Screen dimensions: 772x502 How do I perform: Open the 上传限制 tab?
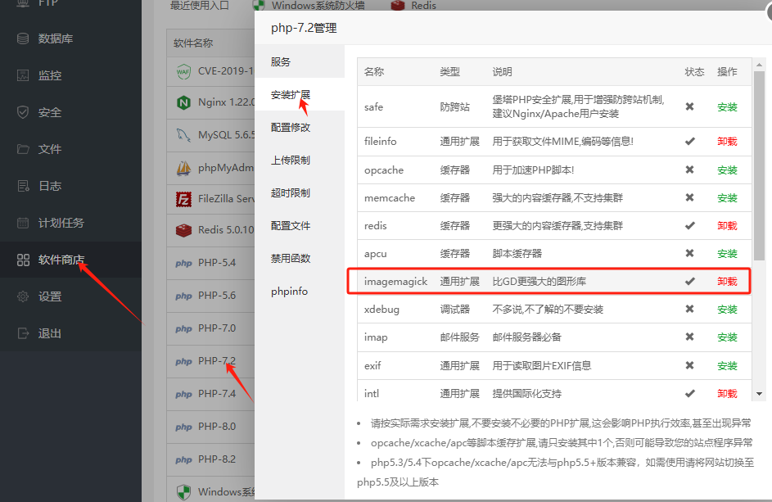[300, 161]
